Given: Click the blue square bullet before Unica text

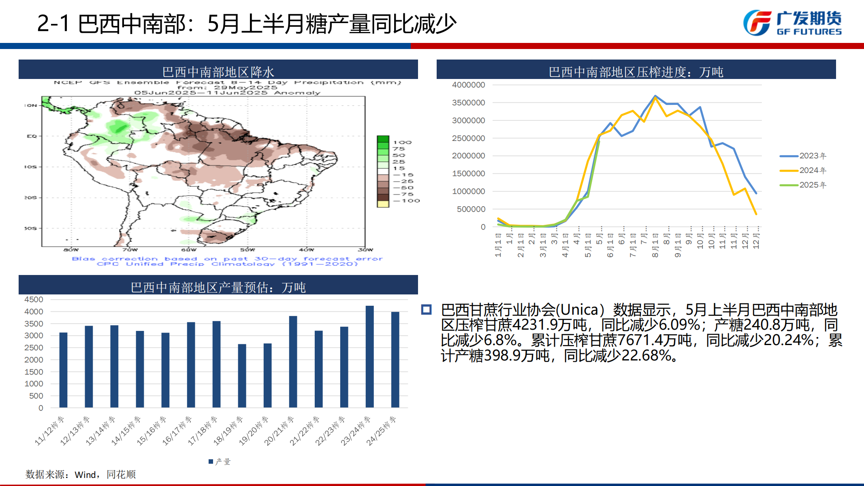Looking at the screenshot, I should click(426, 310).
